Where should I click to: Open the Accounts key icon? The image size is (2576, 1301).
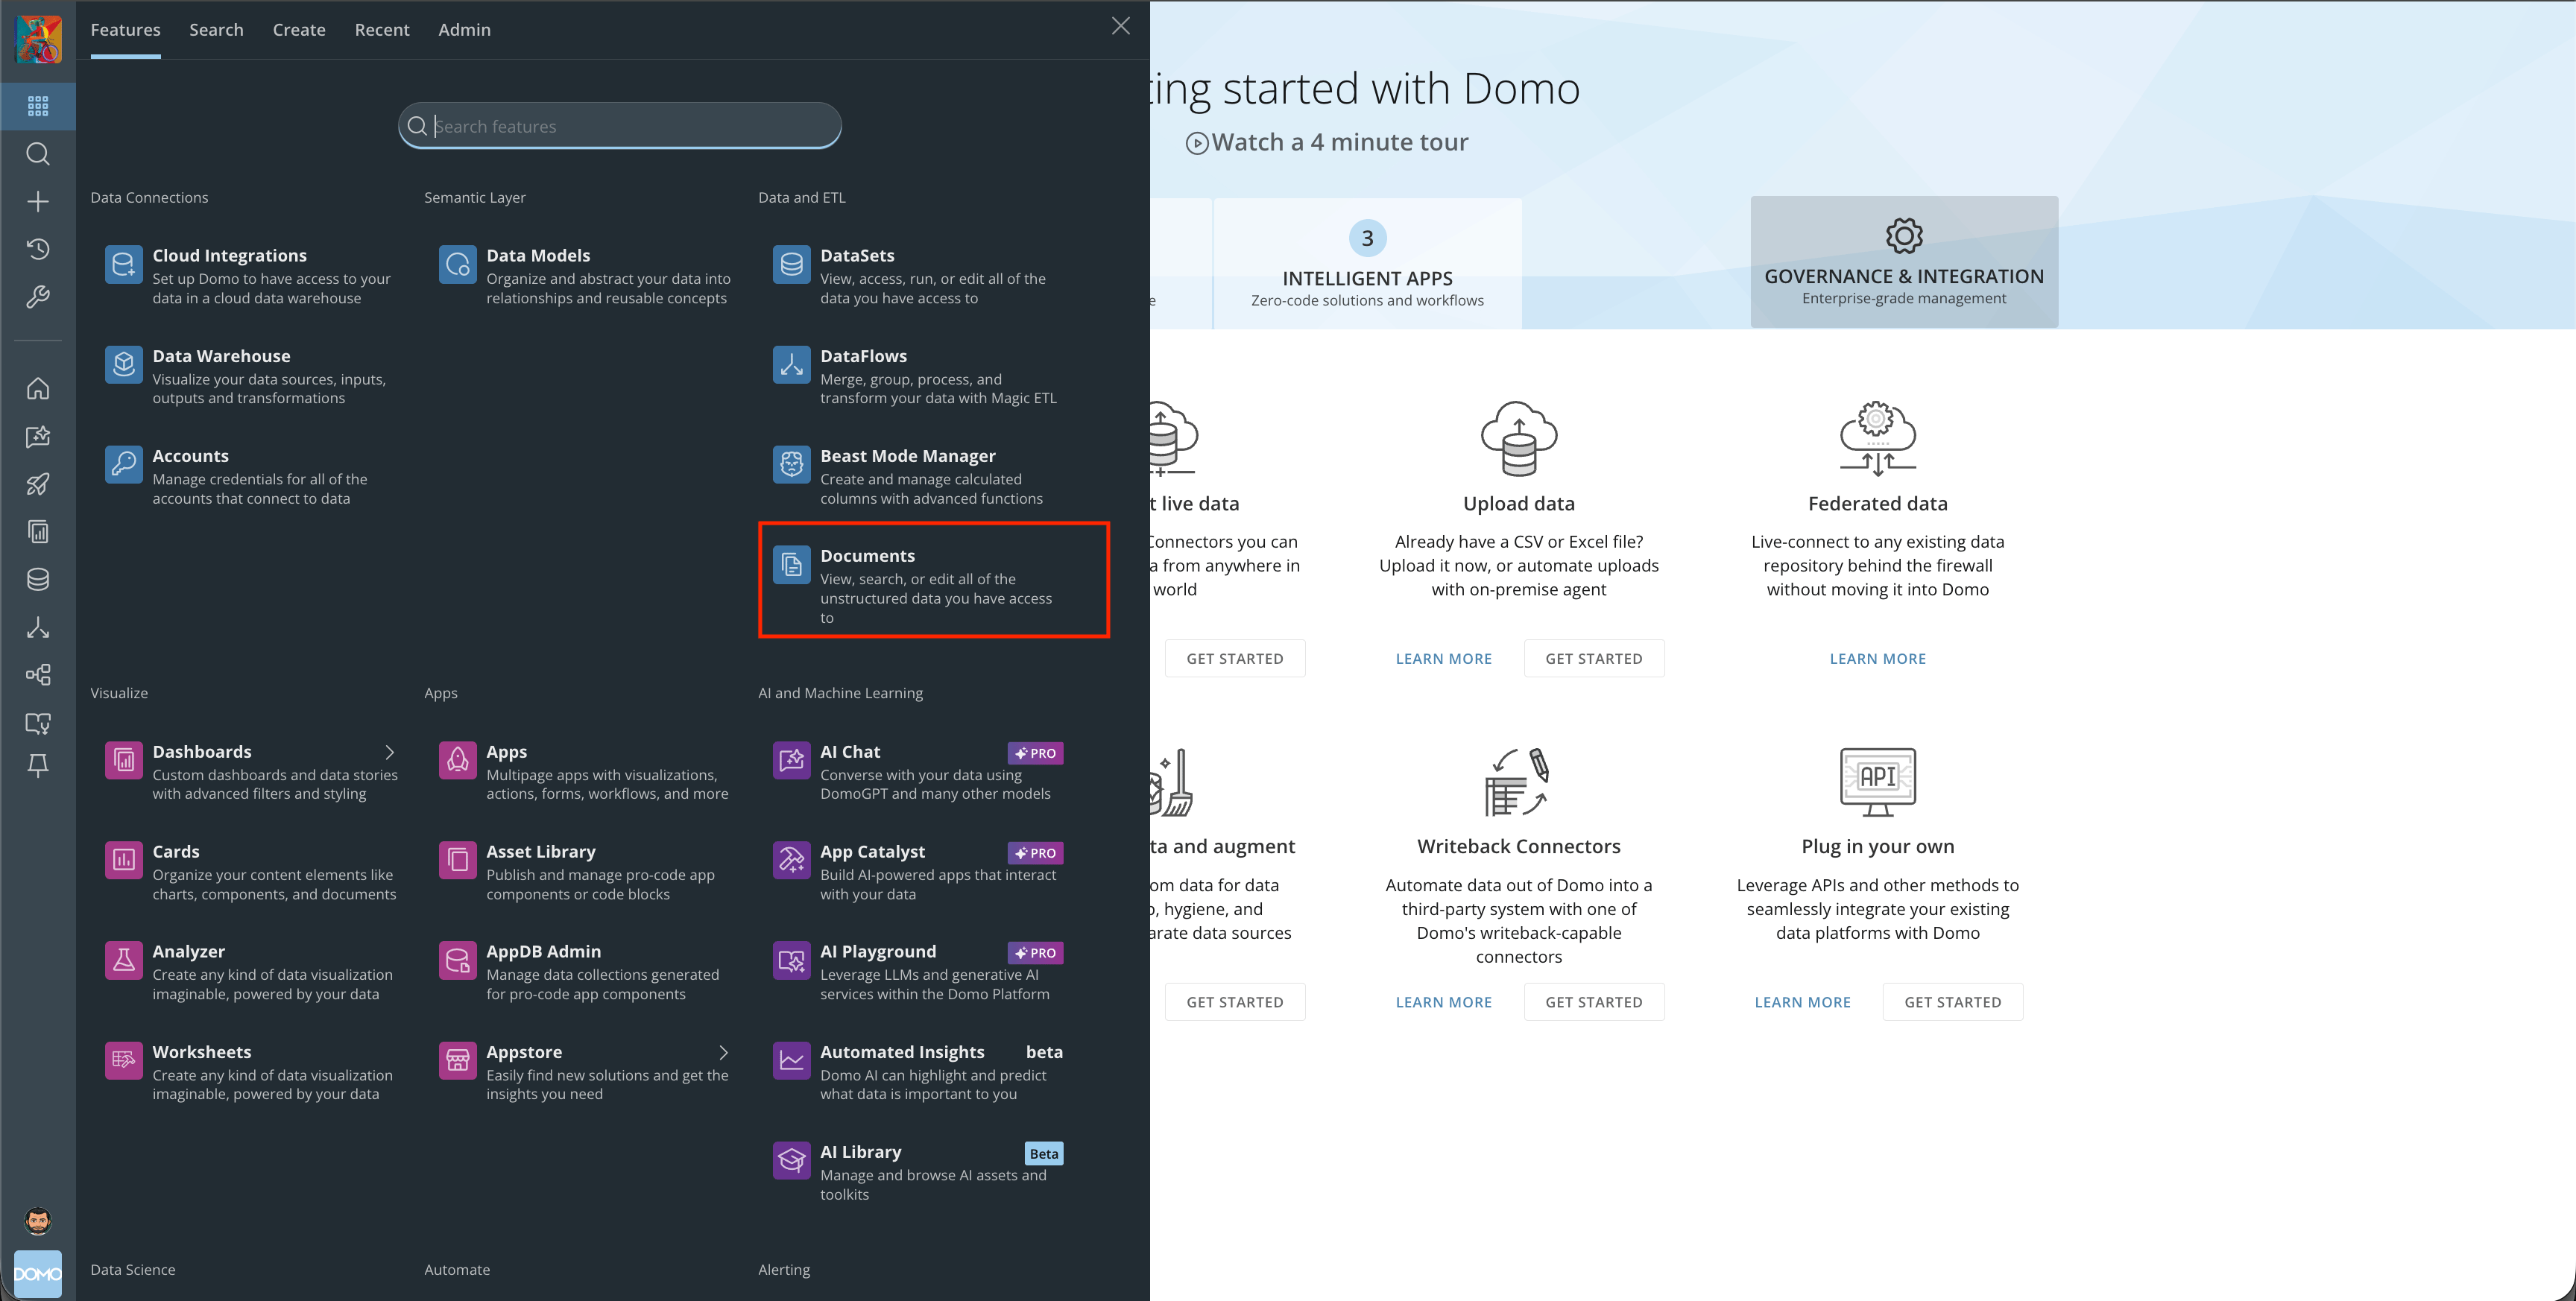coord(124,465)
